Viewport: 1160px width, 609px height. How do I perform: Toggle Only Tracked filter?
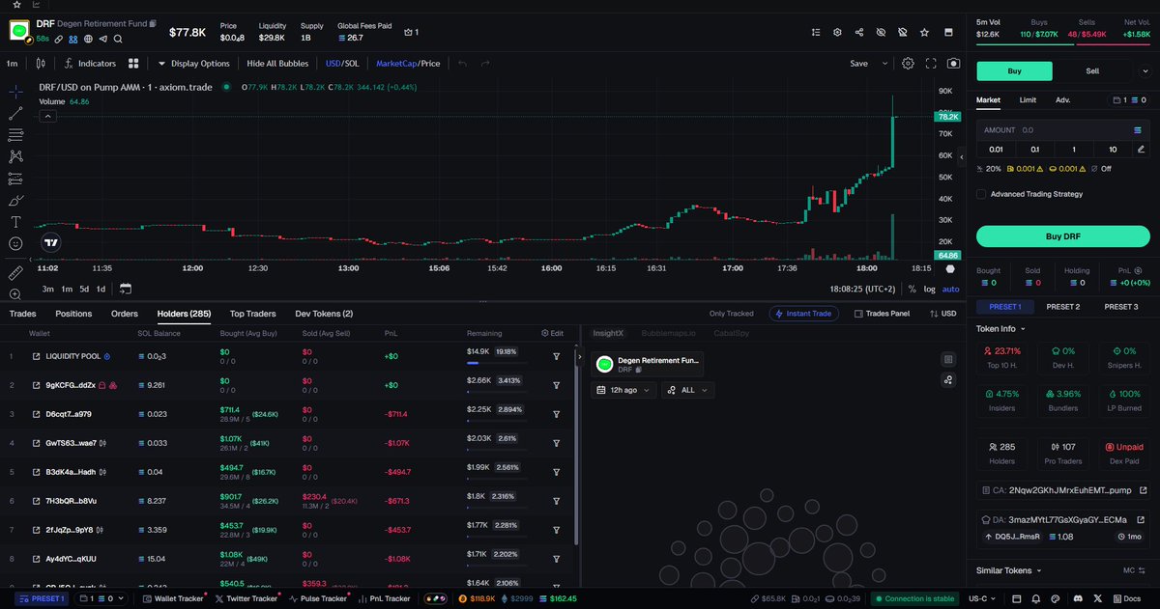[731, 314]
